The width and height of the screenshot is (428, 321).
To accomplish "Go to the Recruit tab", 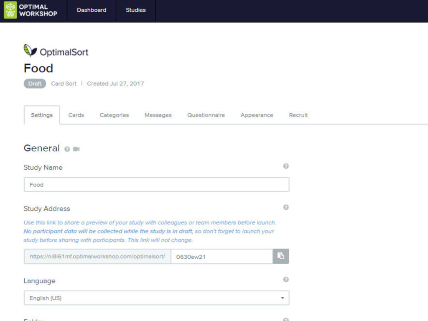I will click(298, 115).
